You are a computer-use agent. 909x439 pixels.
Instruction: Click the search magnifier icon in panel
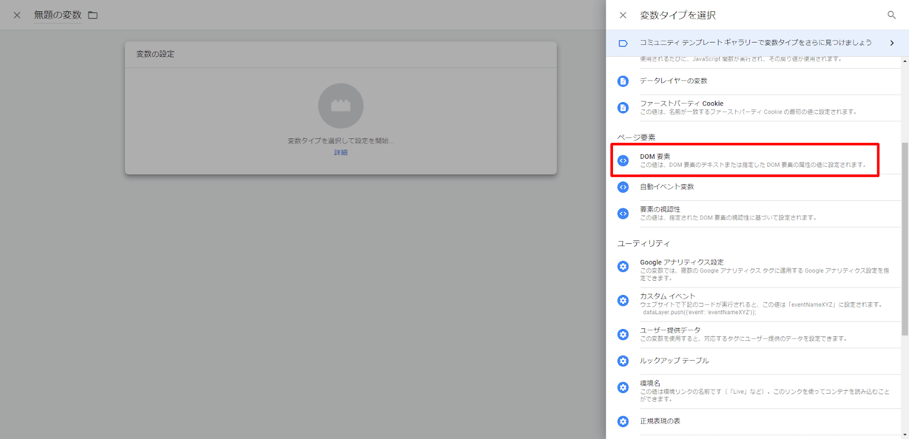coord(891,15)
